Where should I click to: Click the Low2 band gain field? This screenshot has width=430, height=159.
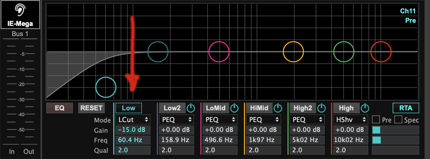click(x=176, y=130)
